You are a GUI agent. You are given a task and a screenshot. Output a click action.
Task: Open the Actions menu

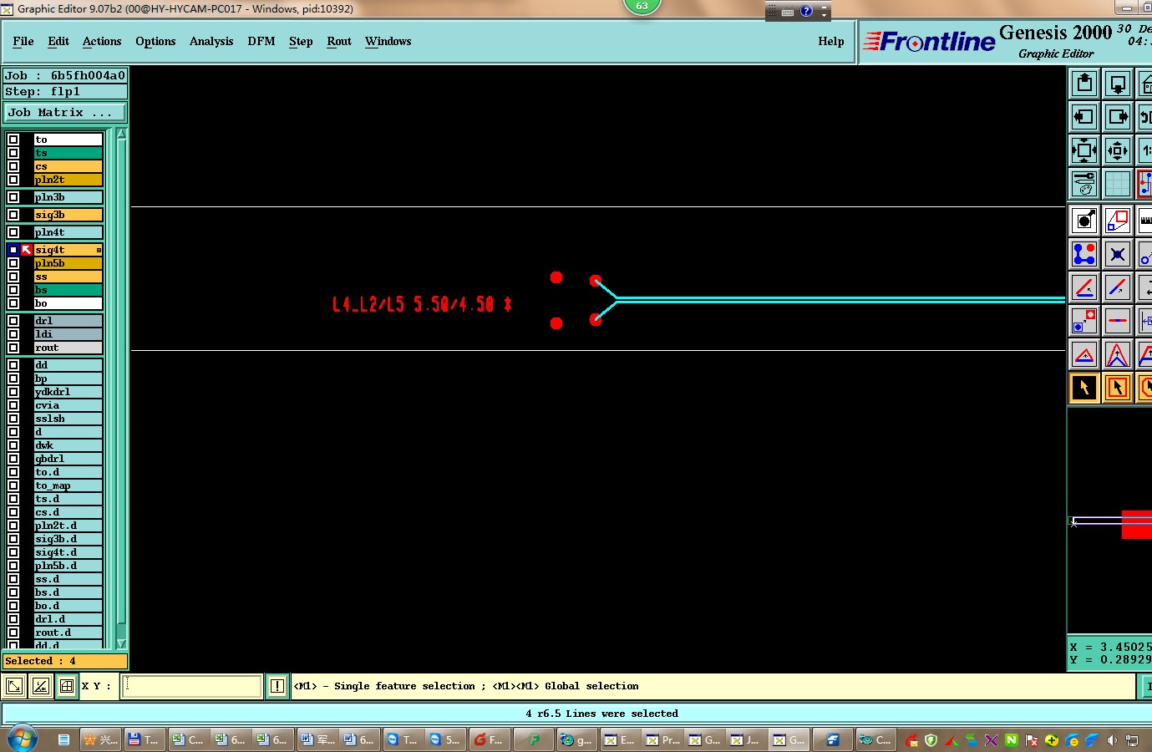[102, 41]
